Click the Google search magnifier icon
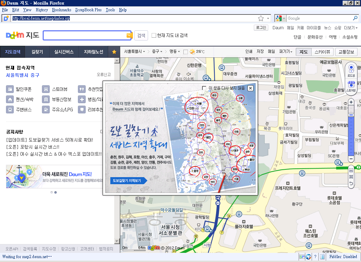Viewport: 361px width, 262px height. 355,18
